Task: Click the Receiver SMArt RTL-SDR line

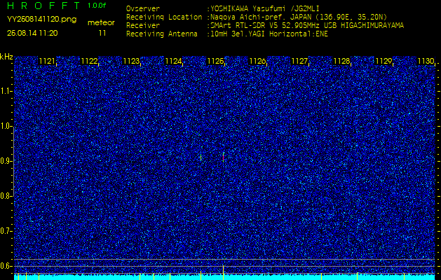Action: click(x=265, y=26)
